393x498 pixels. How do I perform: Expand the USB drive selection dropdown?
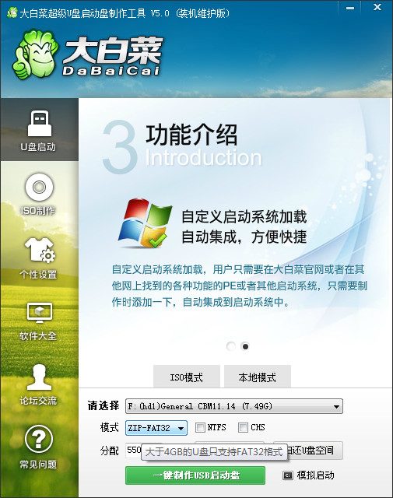[234, 406]
